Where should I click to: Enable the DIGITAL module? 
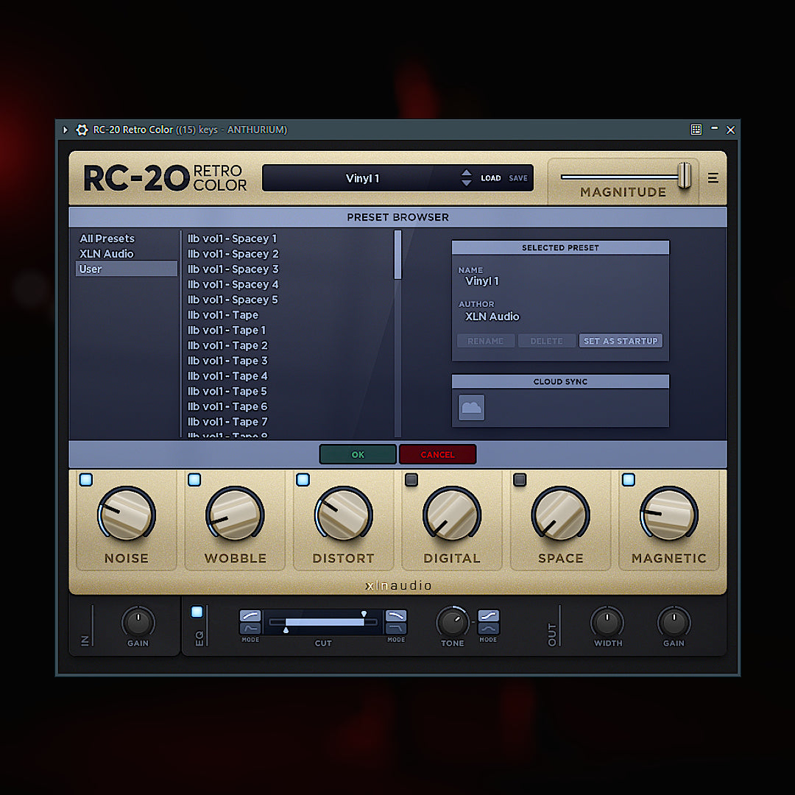click(x=411, y=480)
